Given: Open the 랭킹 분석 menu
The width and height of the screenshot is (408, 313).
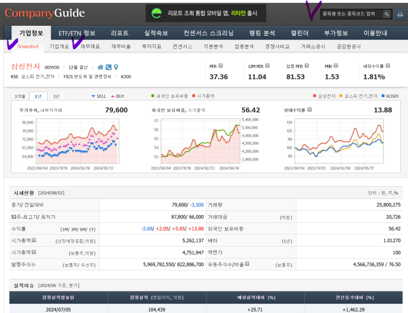Looking at the screenshot, I should 262,33.
